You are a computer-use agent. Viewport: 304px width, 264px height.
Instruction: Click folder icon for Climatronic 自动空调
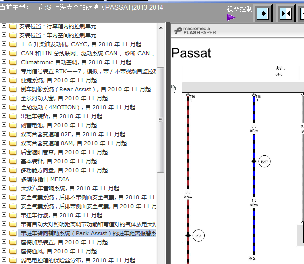click(x=13, y=62)
